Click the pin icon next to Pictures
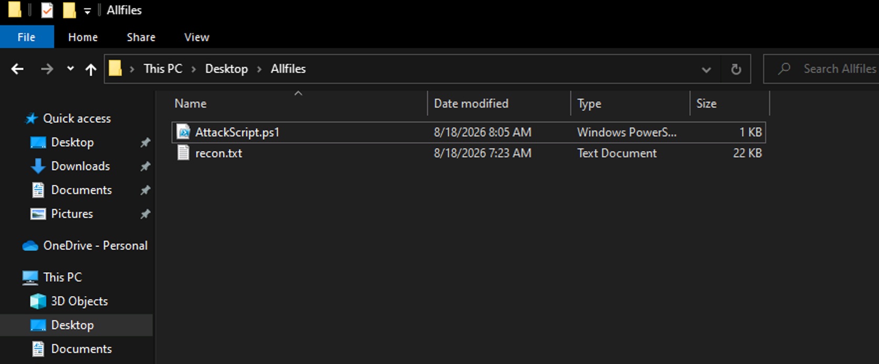879x364 pixels. [x=145, y=214]
